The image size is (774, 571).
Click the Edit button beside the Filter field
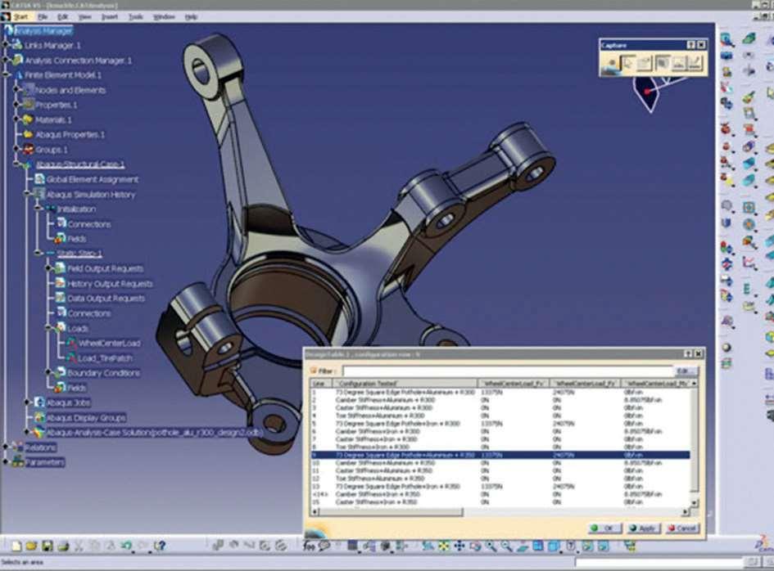point(685,371)
